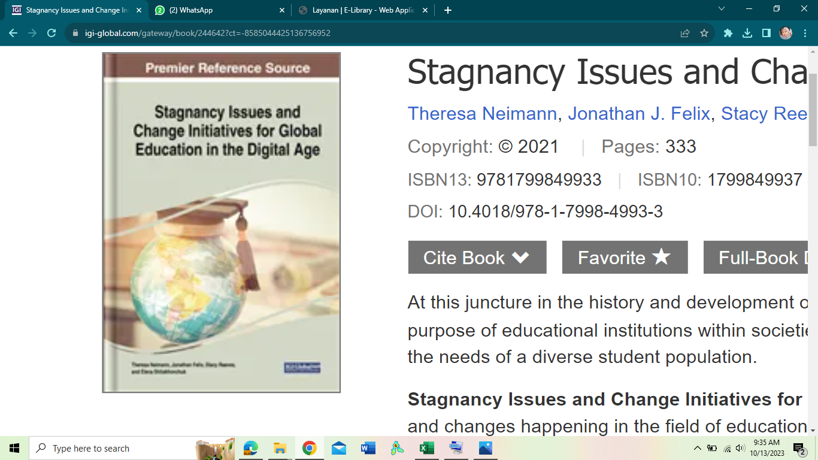The width and height of the screenshot is (818, 460).
Task: Open the Chrome profile avatar
Action: (786, 34)
